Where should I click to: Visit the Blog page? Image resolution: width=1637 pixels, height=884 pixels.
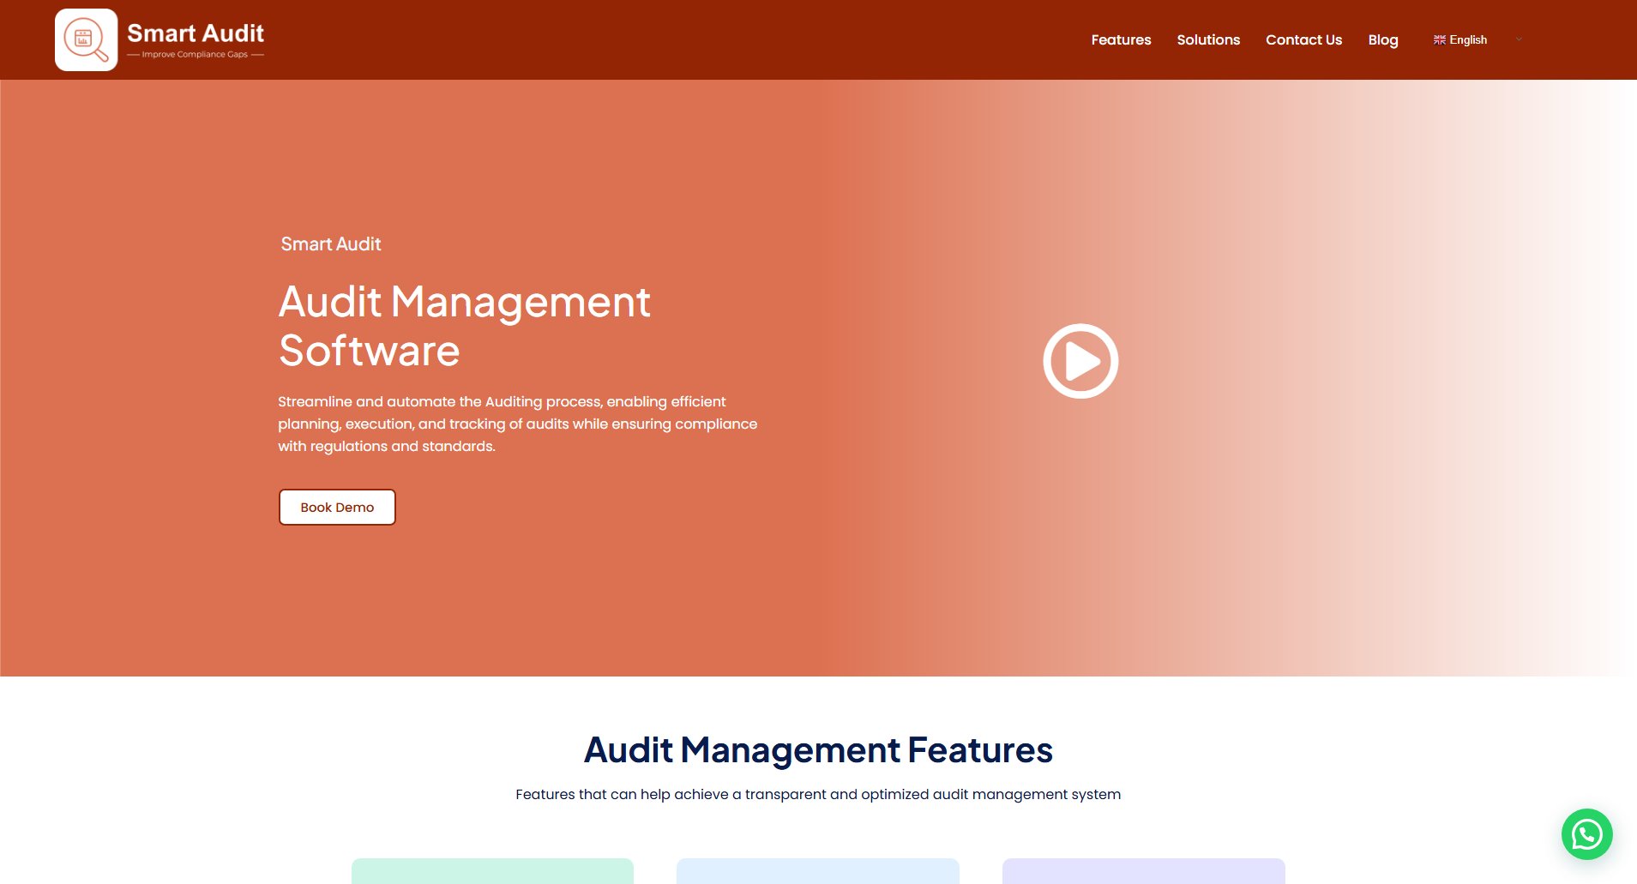[1382, 40]
